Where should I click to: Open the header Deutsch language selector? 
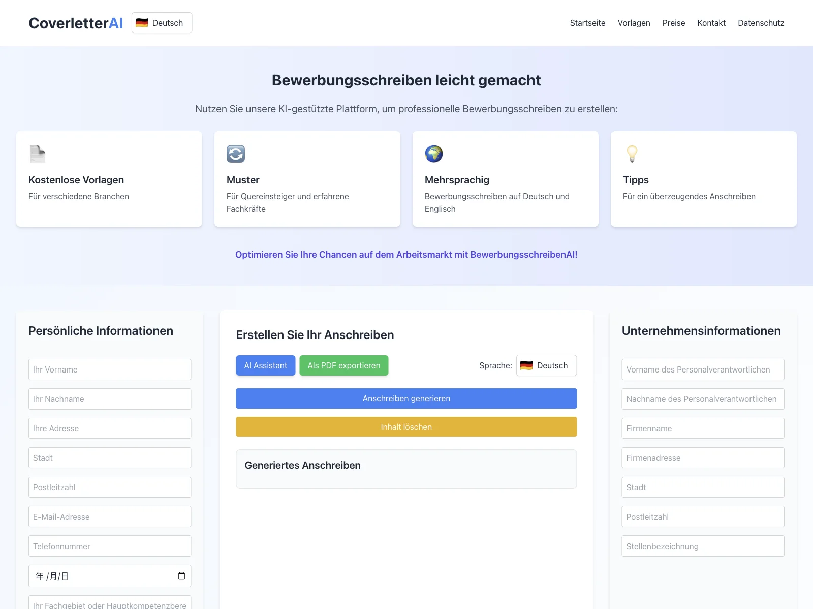pyautogui.click(x=162, y=23)
